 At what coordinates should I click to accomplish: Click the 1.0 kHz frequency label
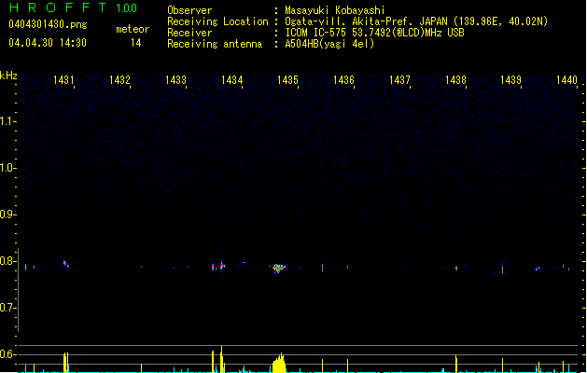pos(7,168)
